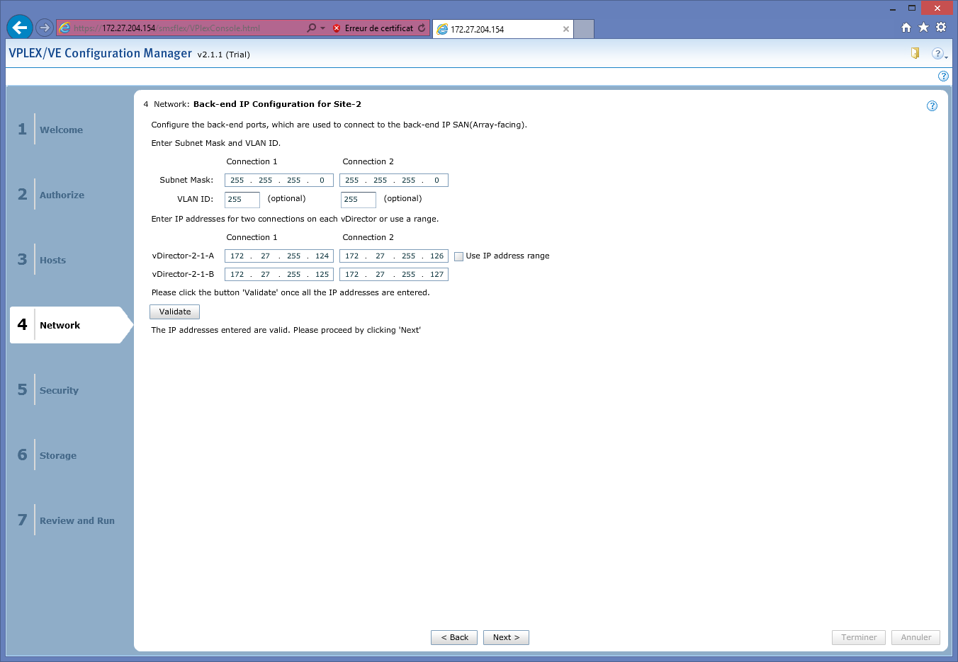Click the logout door icon in header

pos(915,53)
